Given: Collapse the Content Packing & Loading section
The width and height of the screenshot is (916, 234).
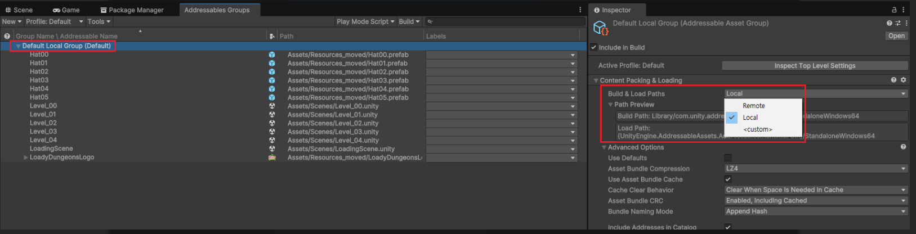Looking at the screenshot, I should point(596,80).
